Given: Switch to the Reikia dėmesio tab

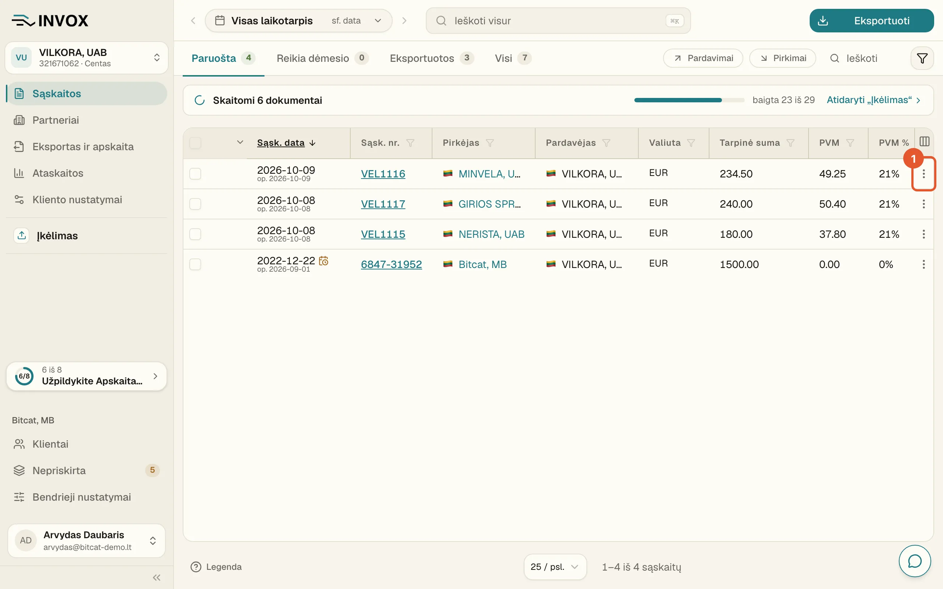Looking at the screenshot, I should coord(322,59).
